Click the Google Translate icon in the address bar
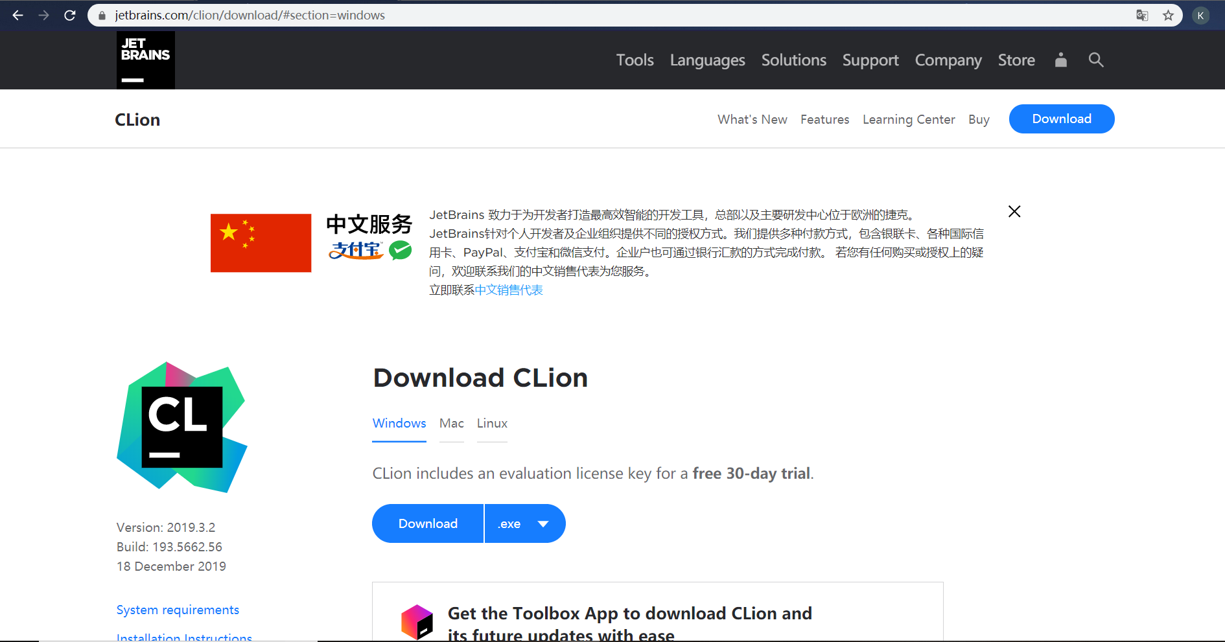This screenshot has height=642, width=1225. pyautogui.click(x=1142, y=15)
